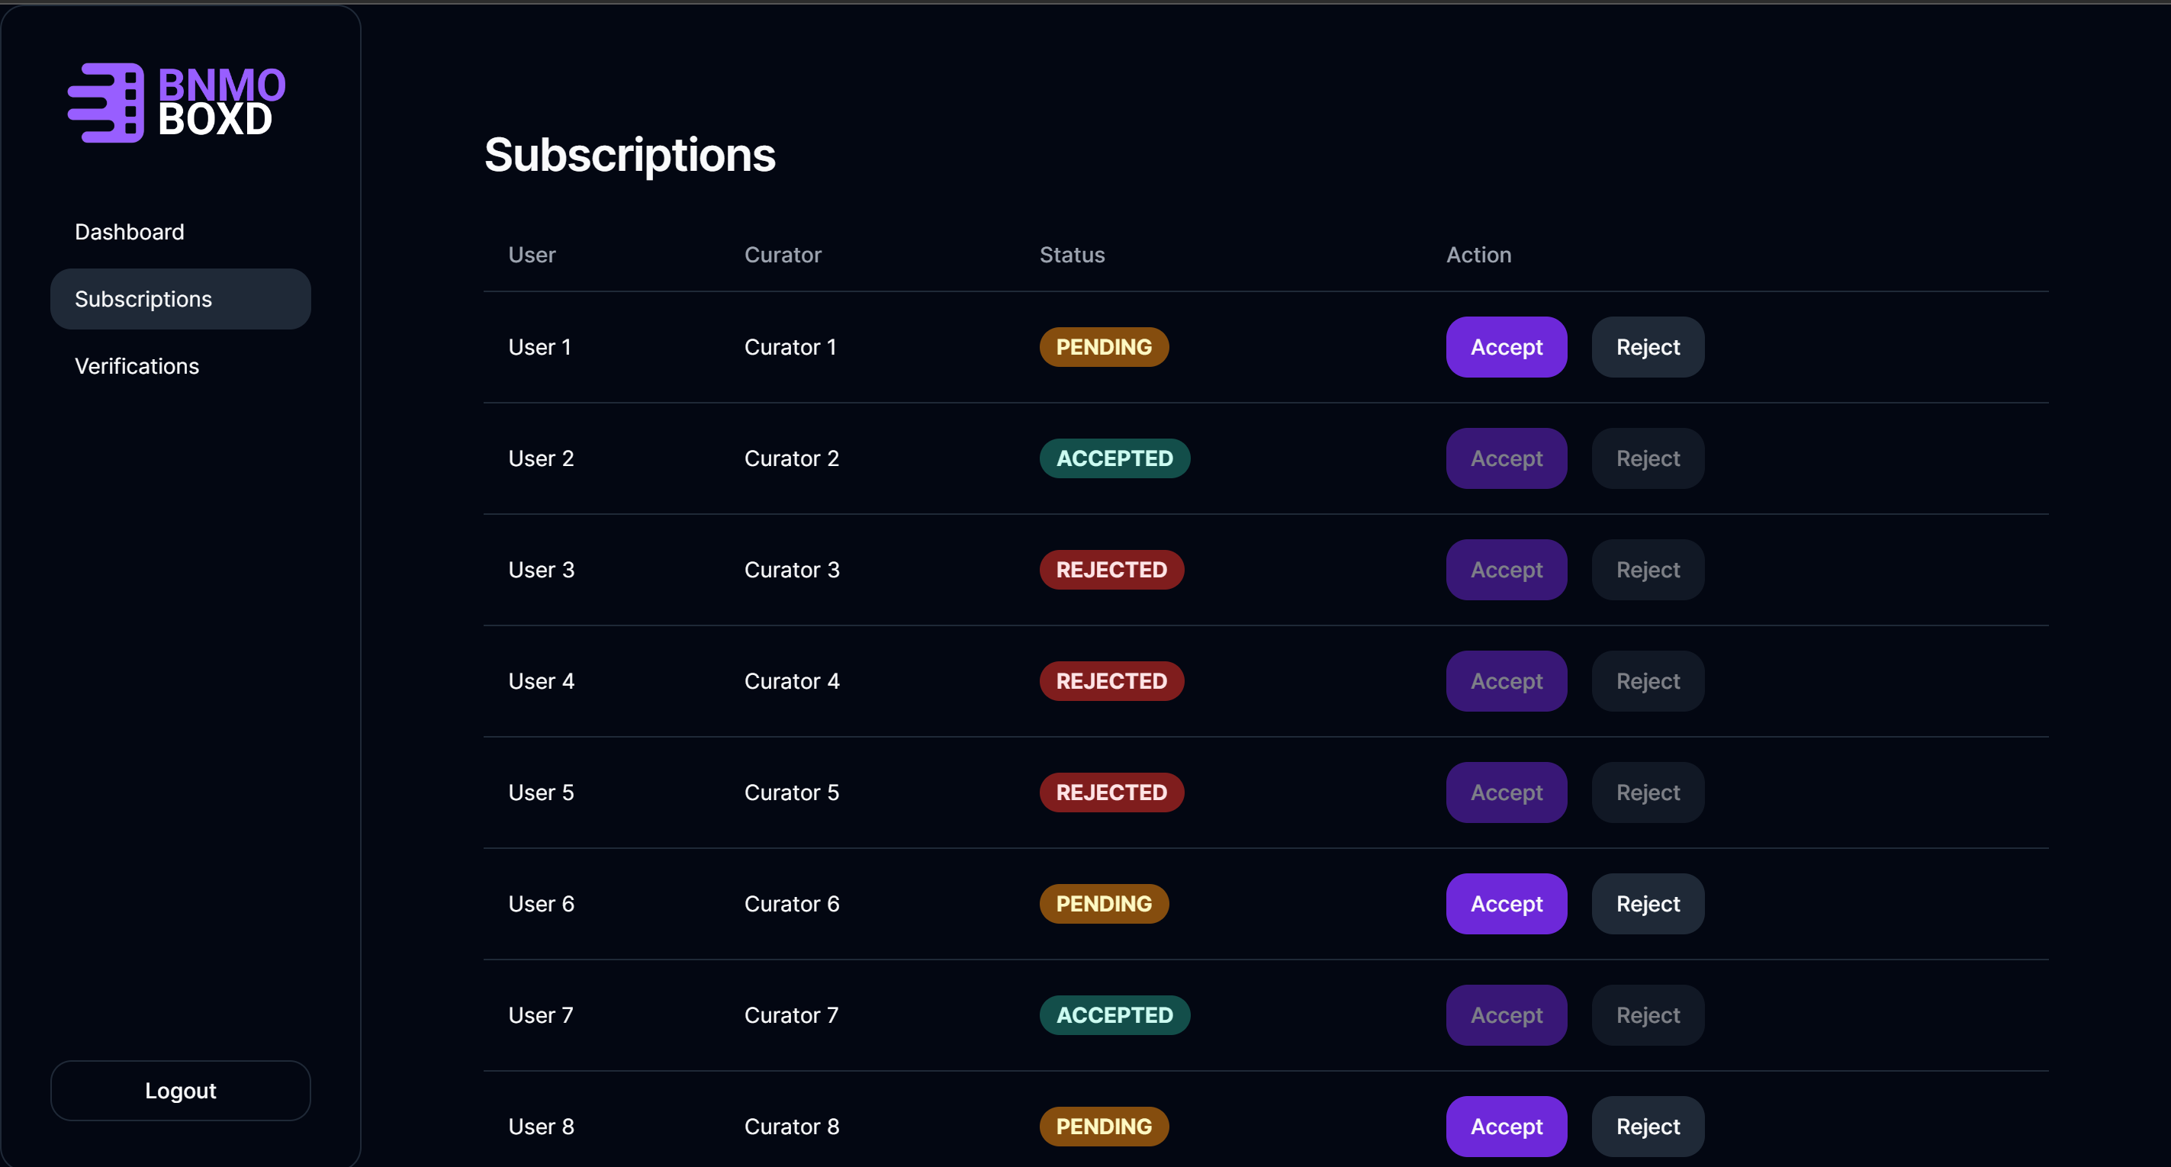
Task: Reject User 1's subscription request
Action: (1647, 347)
